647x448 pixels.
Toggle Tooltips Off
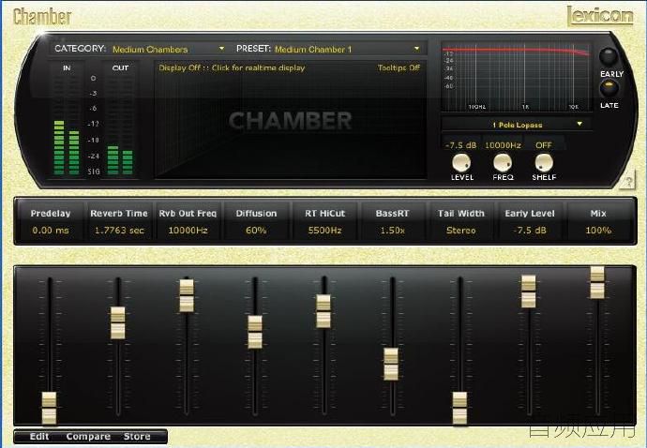pyautogui.click(x=399, y=68)
